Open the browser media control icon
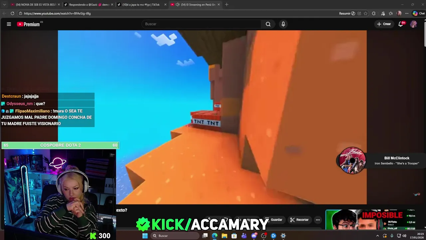Viewport: 426px width, 240px height. tap(383, 13)
